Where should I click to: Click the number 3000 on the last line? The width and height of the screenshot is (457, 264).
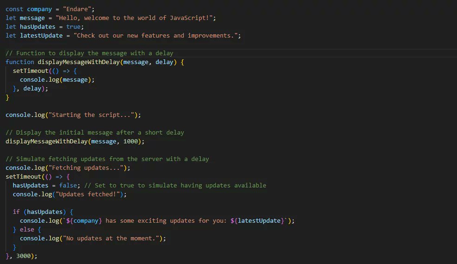click(23, 256)
